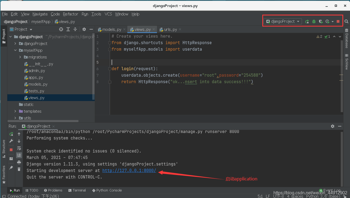This screenshot has width=350, height=198.
Task: Restore layout icon in Run panel
Action: (x=11, y=159)
